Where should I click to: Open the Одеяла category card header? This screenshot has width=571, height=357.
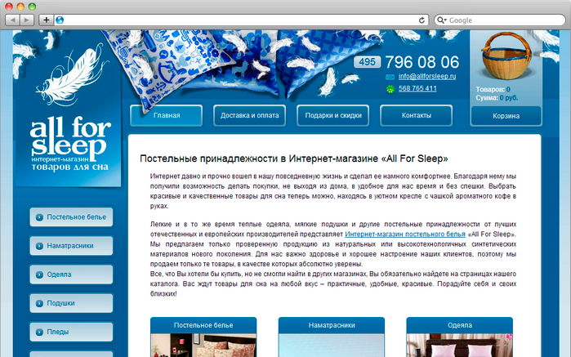tap(460, 325)
